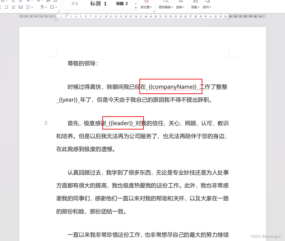Apply justified alignment to the paragraph

[x=14, y=7]
